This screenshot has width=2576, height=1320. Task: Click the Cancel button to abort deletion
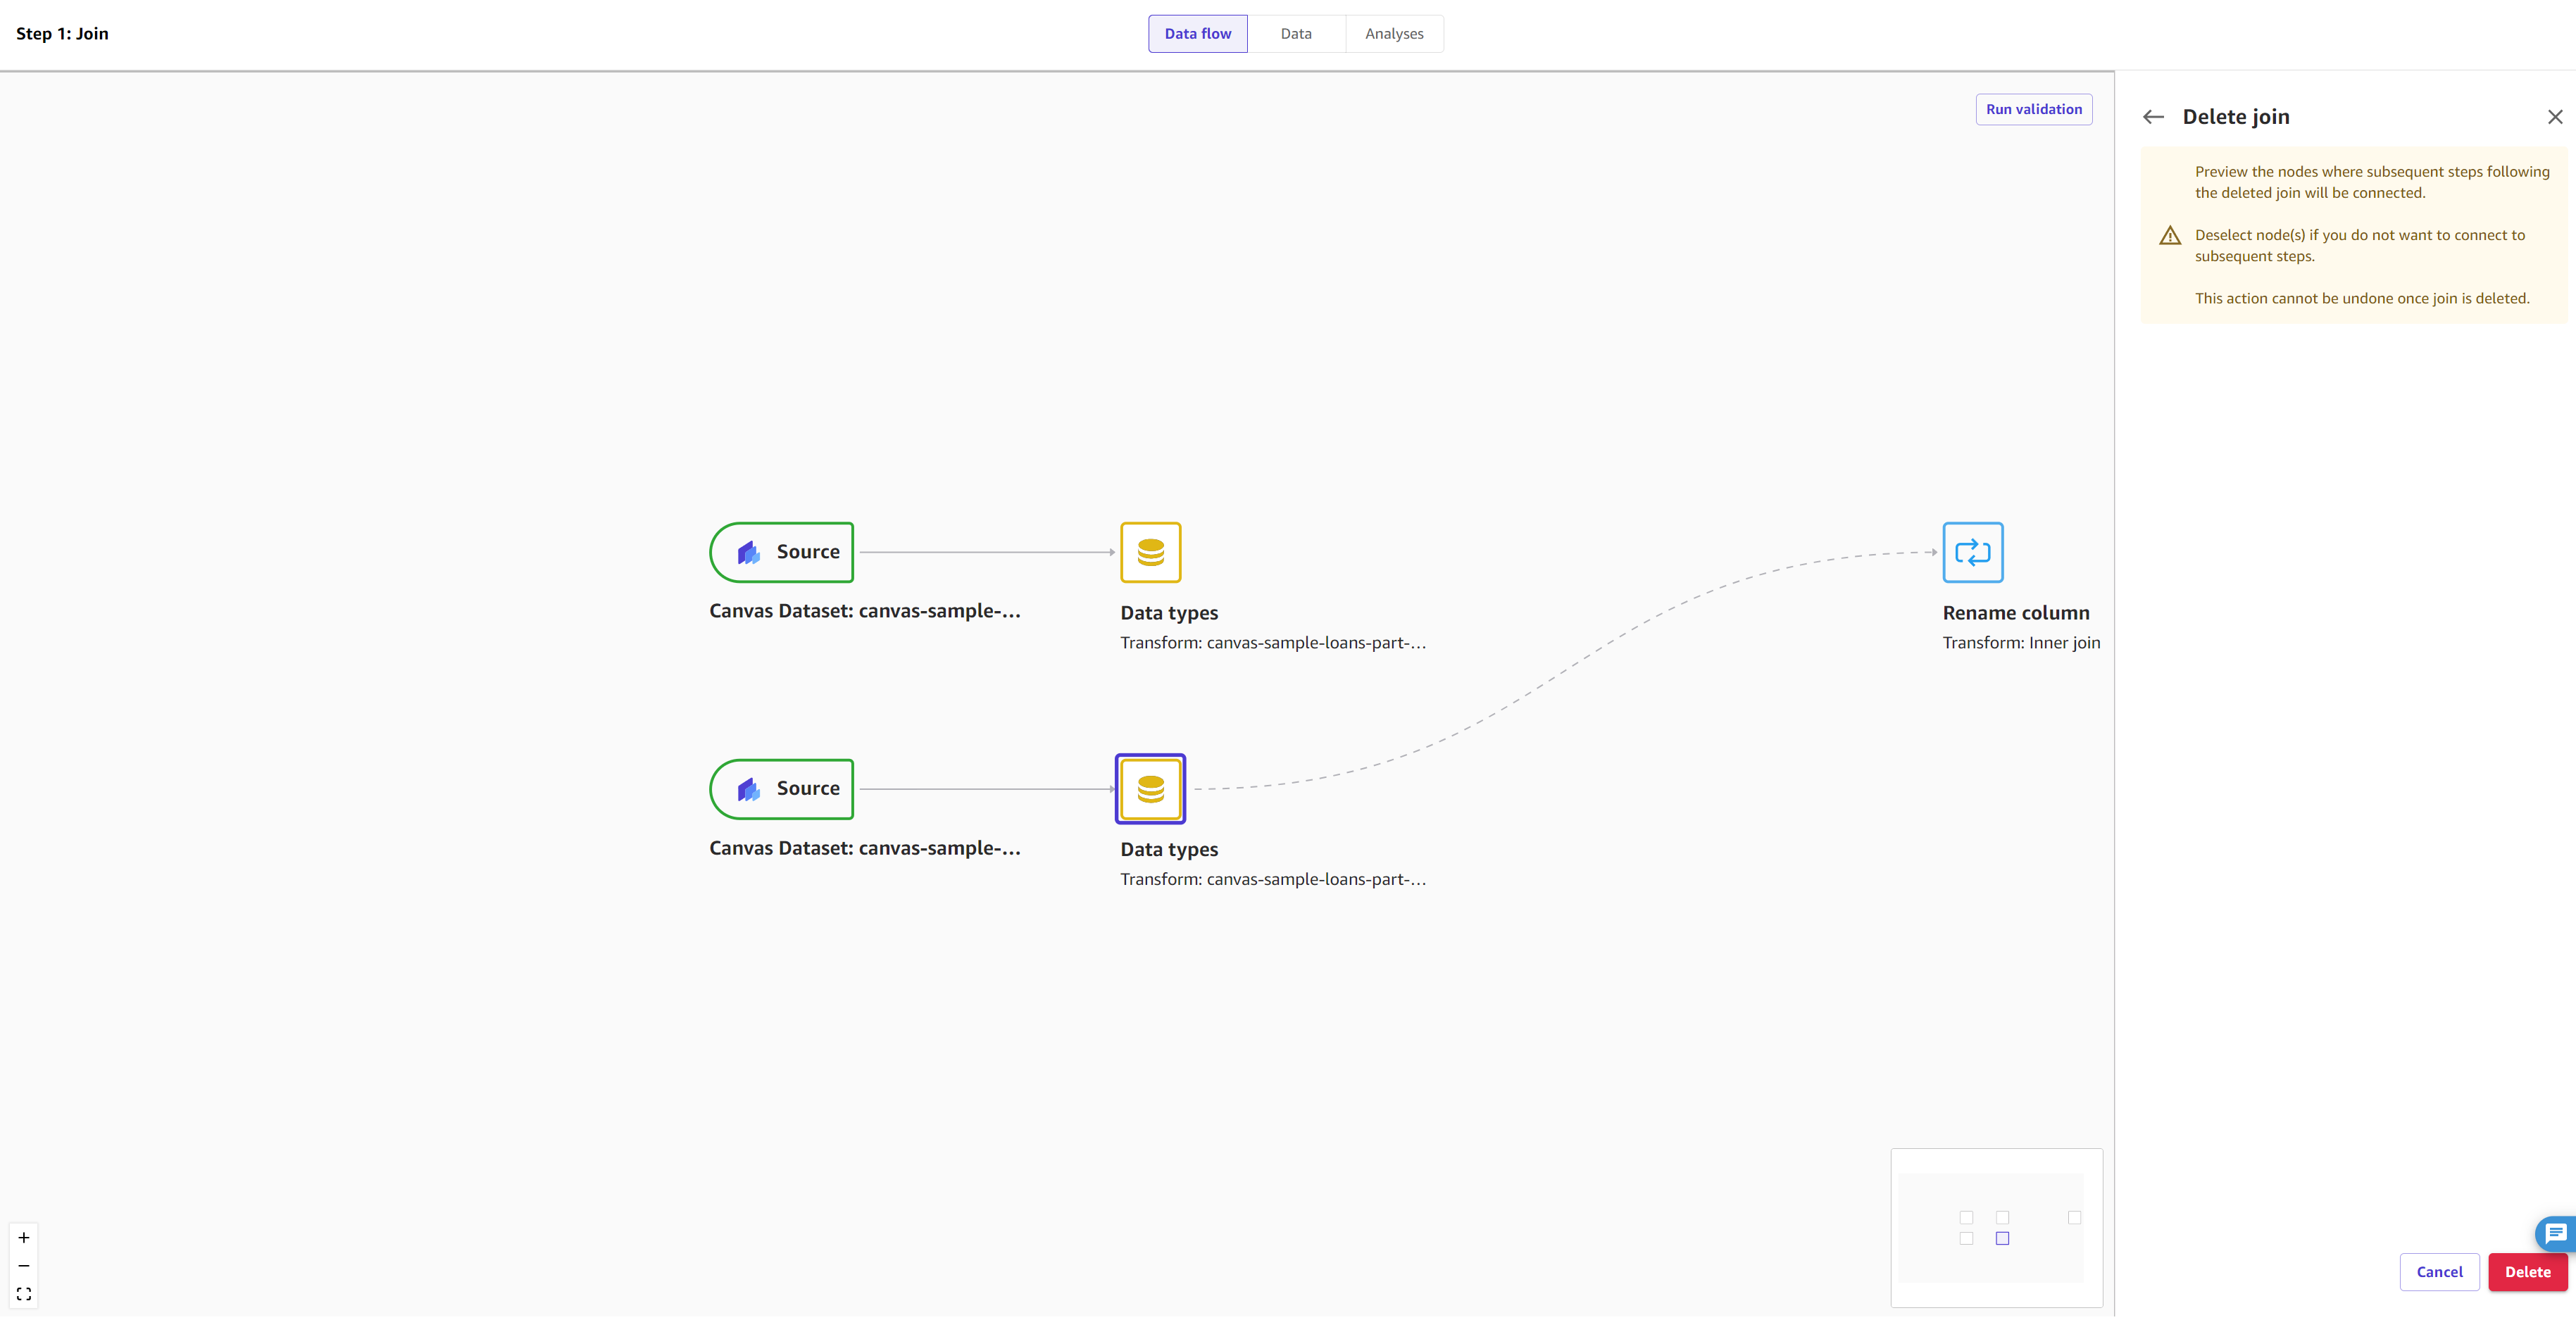pyautogui.click(x=2439, y=1271)
